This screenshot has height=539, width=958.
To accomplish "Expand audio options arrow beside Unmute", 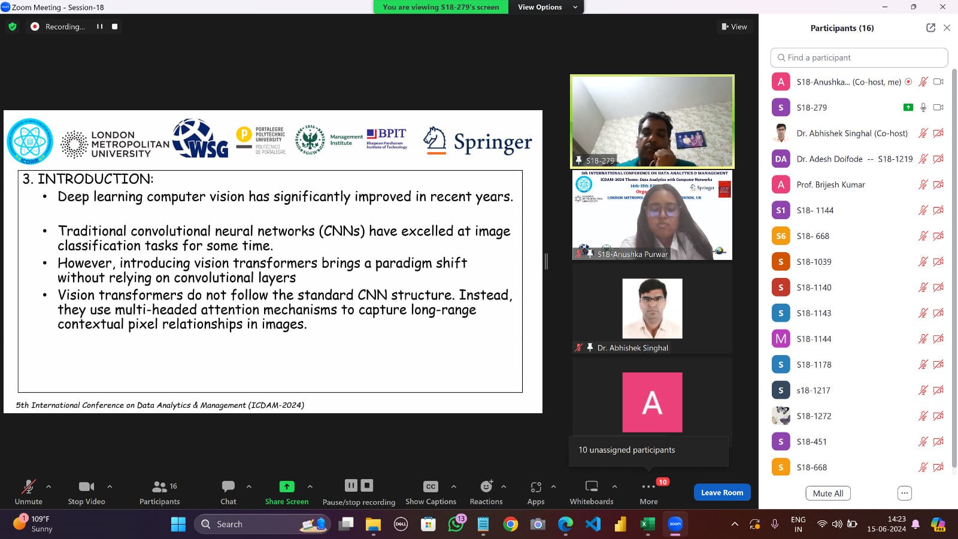I will point(48,486).
